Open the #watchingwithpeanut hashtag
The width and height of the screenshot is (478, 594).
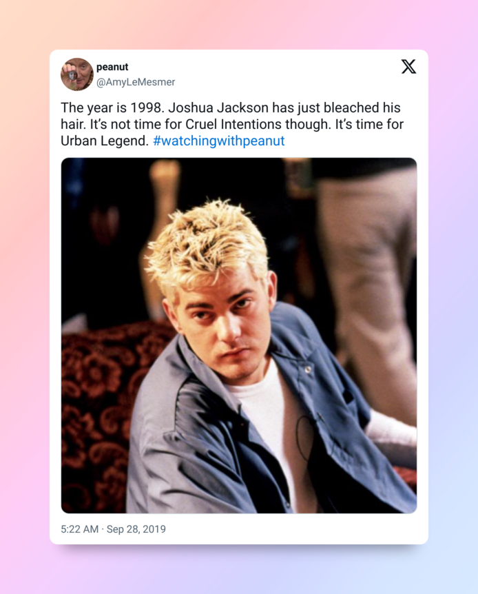click(218, 141)
